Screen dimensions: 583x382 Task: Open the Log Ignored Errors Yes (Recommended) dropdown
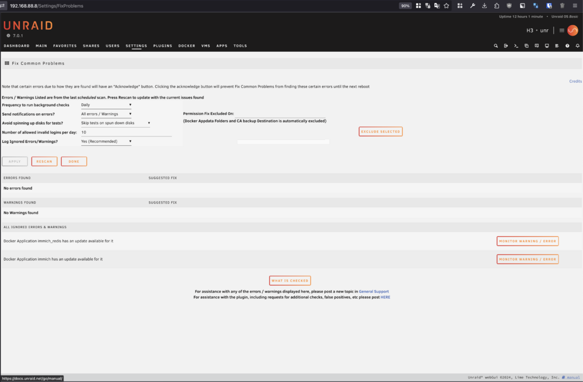(x=106, y=141)
